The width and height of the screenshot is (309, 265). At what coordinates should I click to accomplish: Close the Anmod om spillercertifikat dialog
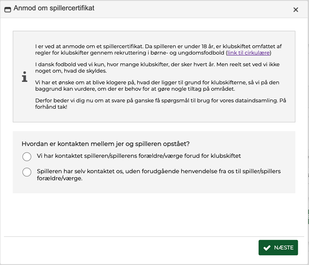coord(296,10)
